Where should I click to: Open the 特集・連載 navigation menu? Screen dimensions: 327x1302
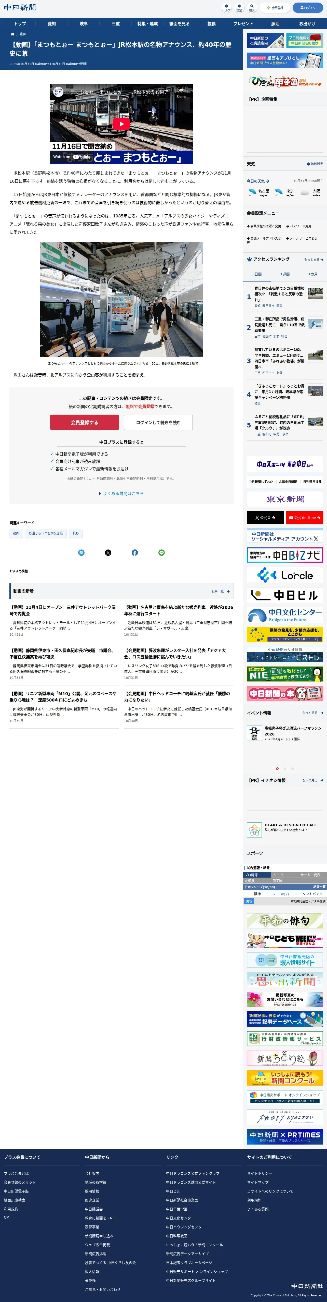[147, 24]
